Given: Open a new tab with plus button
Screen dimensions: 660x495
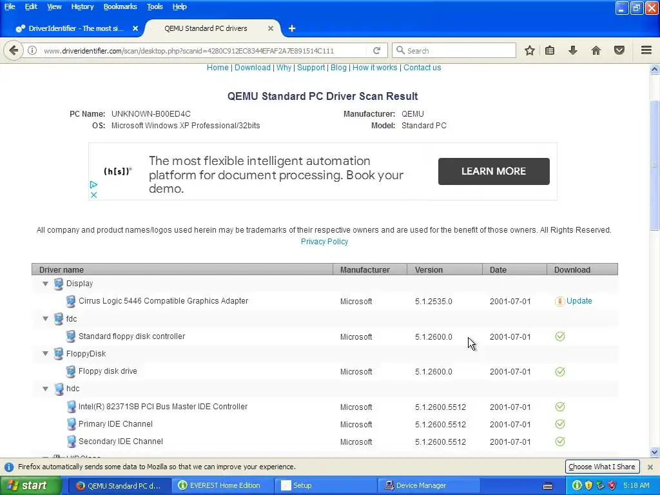Looking at the screenshot, I should (292, 28).
